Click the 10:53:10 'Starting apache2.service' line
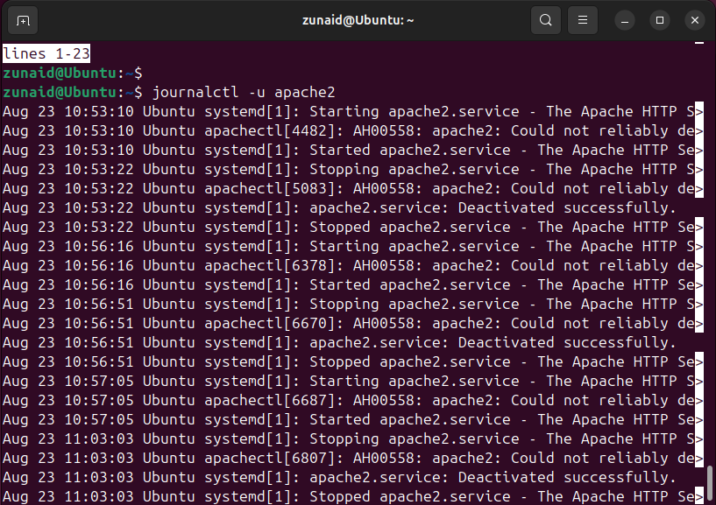Image resolution: width=716 pixels, height=505 pixels. click(x=353, y=112)
